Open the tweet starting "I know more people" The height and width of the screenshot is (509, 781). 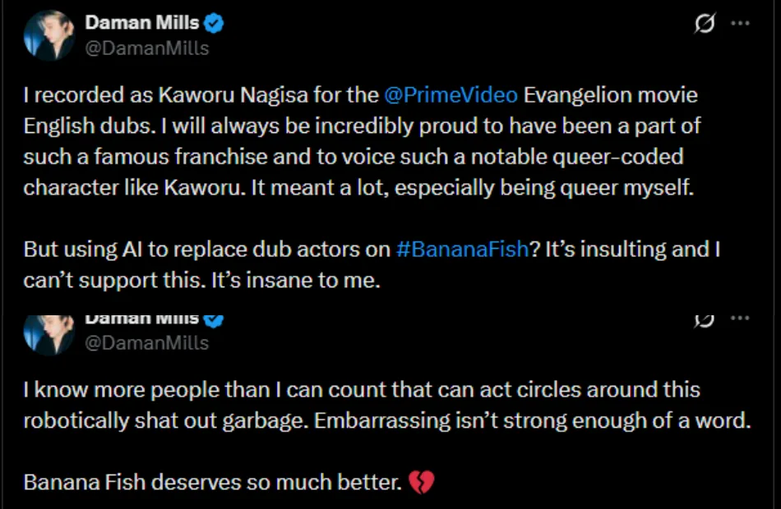pos(362,406)
